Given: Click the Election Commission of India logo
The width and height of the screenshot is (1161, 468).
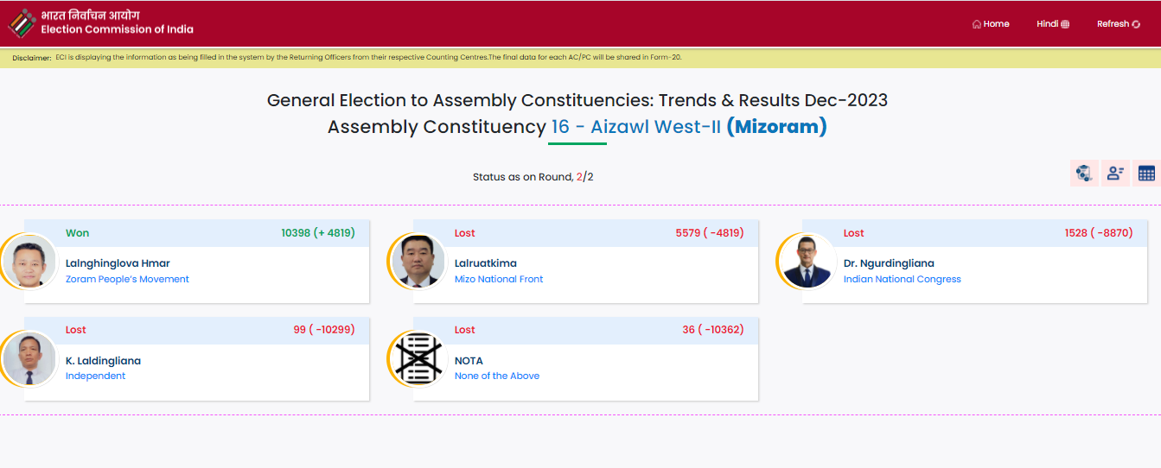Looking at the screenshot, I should point(22,22).
